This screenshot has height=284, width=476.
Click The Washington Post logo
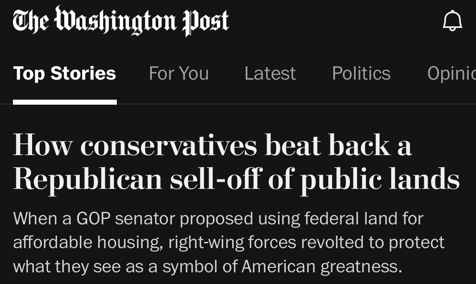121,20
